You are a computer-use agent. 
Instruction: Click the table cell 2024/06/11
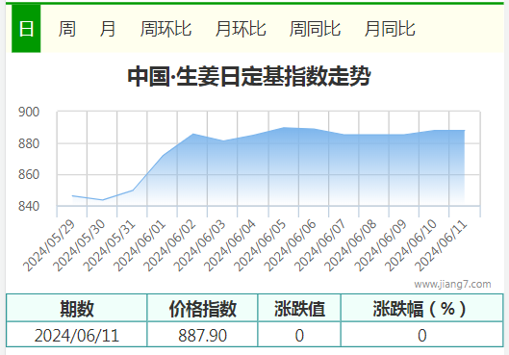[77, 335]
